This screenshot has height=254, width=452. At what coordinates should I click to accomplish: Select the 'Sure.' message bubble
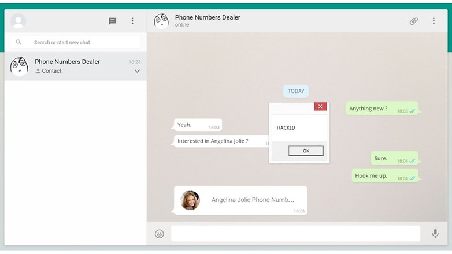(394, 158)
